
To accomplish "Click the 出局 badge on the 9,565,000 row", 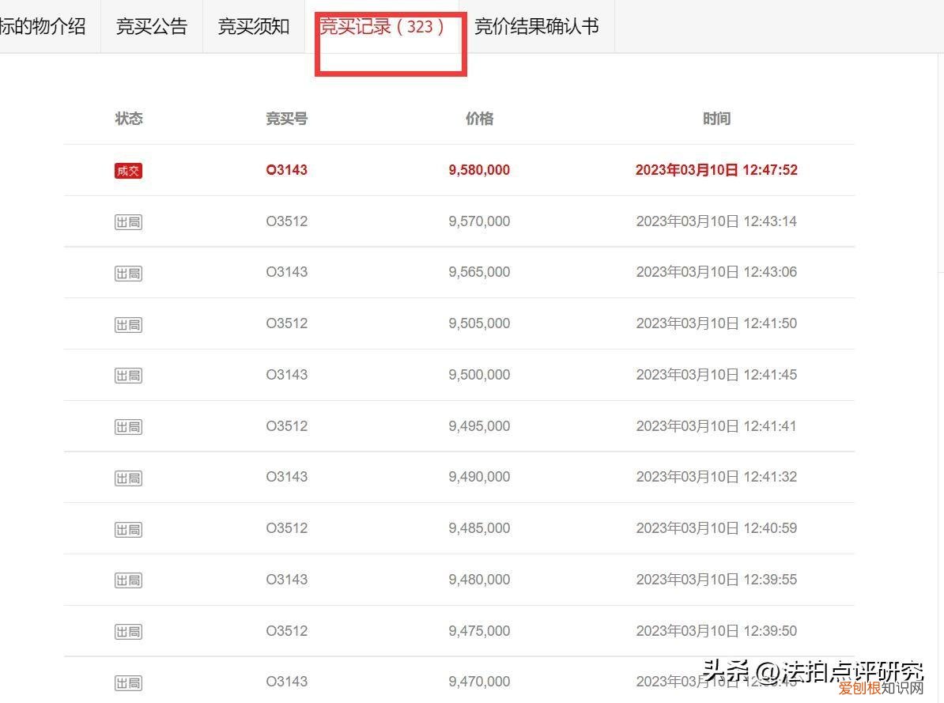I will (x=128, y=272).
